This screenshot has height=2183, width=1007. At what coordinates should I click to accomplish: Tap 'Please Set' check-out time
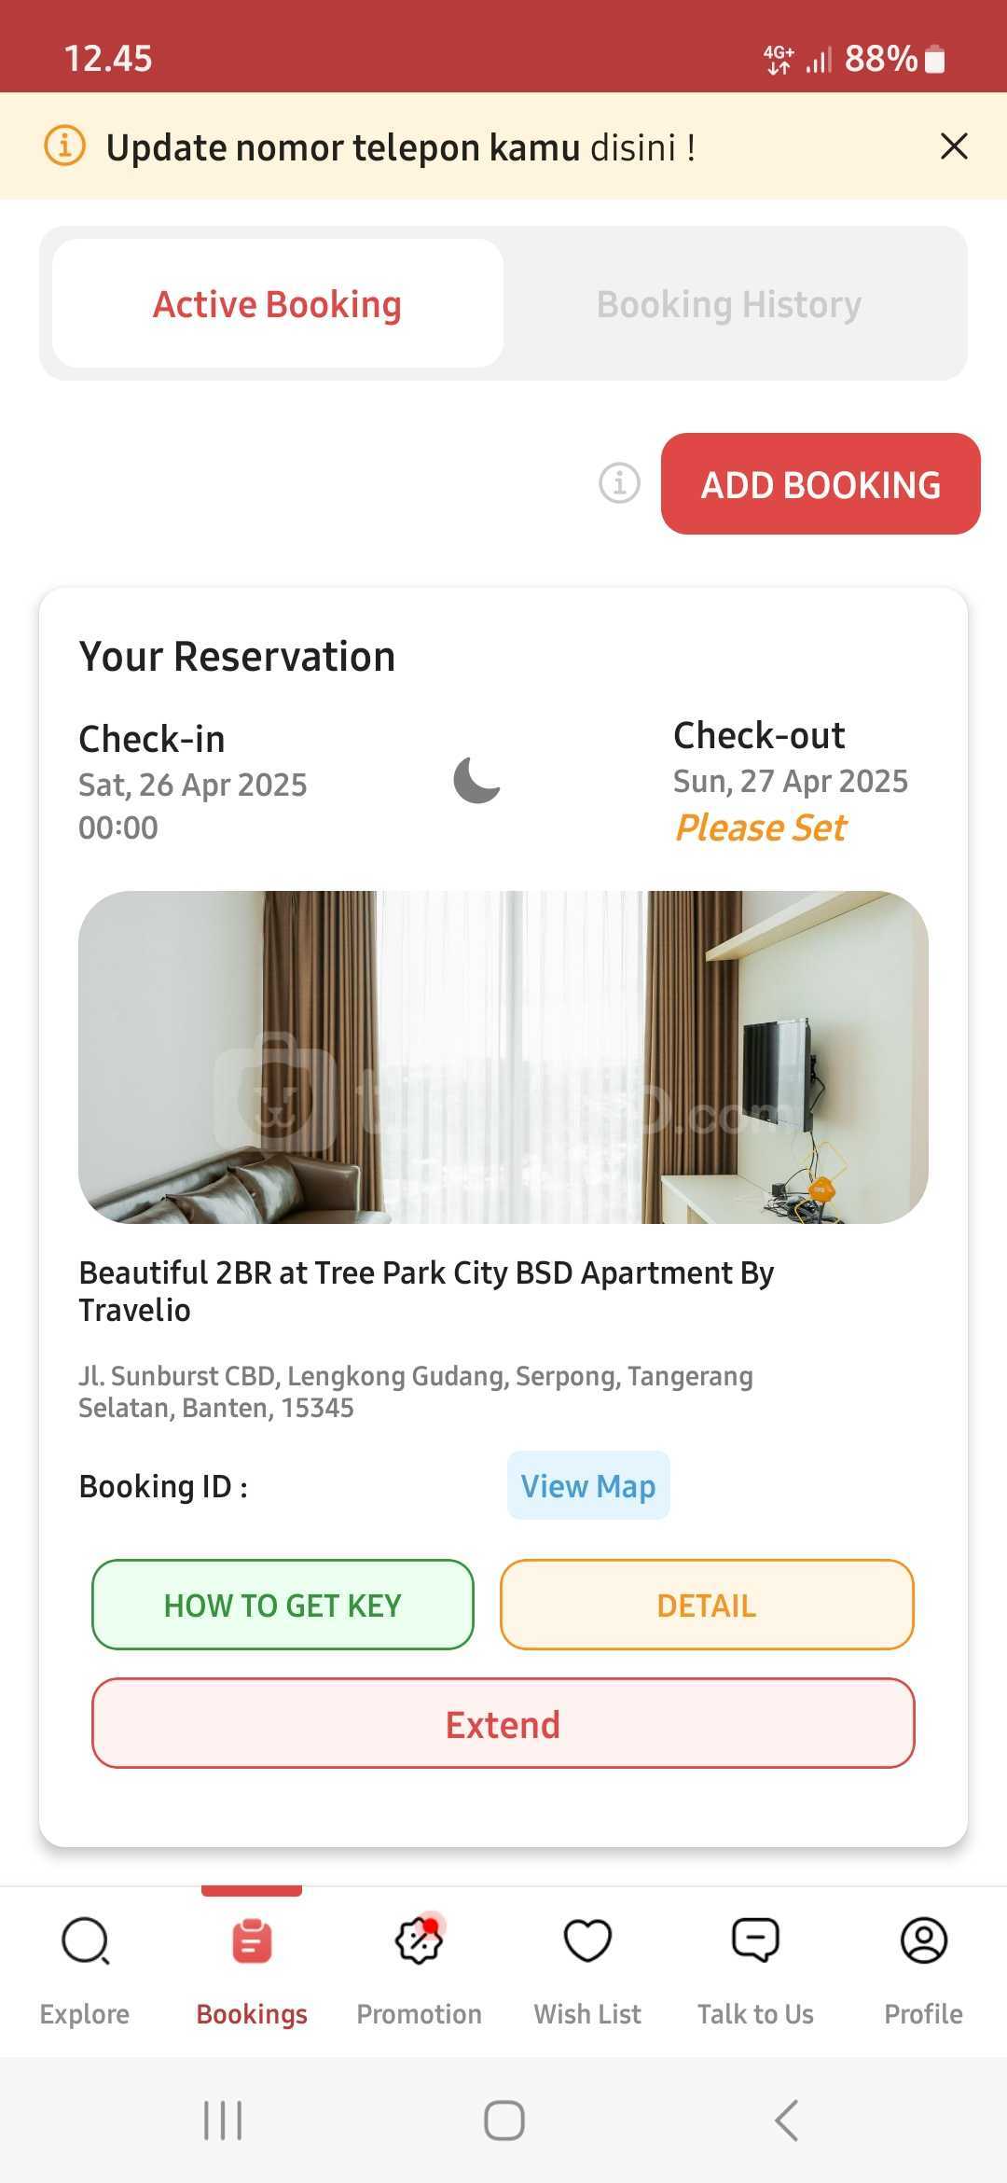pyautogui.click(x=761, y=827)
